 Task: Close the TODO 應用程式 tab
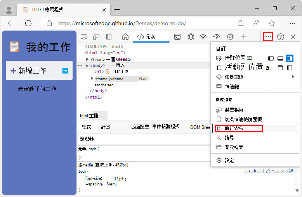coord(104,10)
